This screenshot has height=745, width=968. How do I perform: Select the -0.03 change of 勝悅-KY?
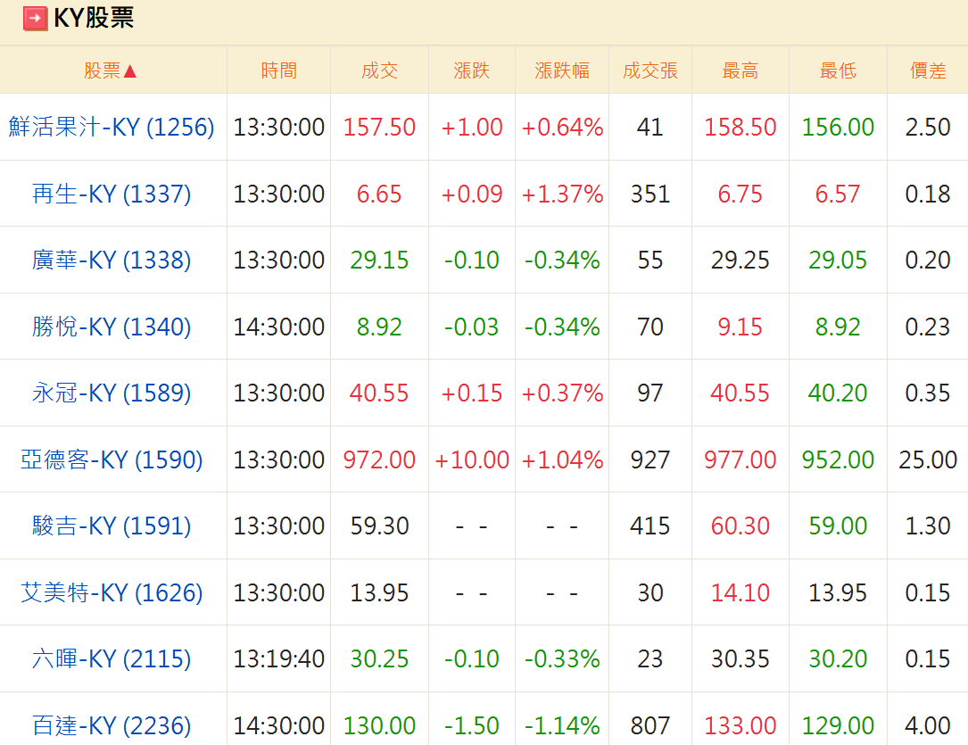click(x=472, y=327)
